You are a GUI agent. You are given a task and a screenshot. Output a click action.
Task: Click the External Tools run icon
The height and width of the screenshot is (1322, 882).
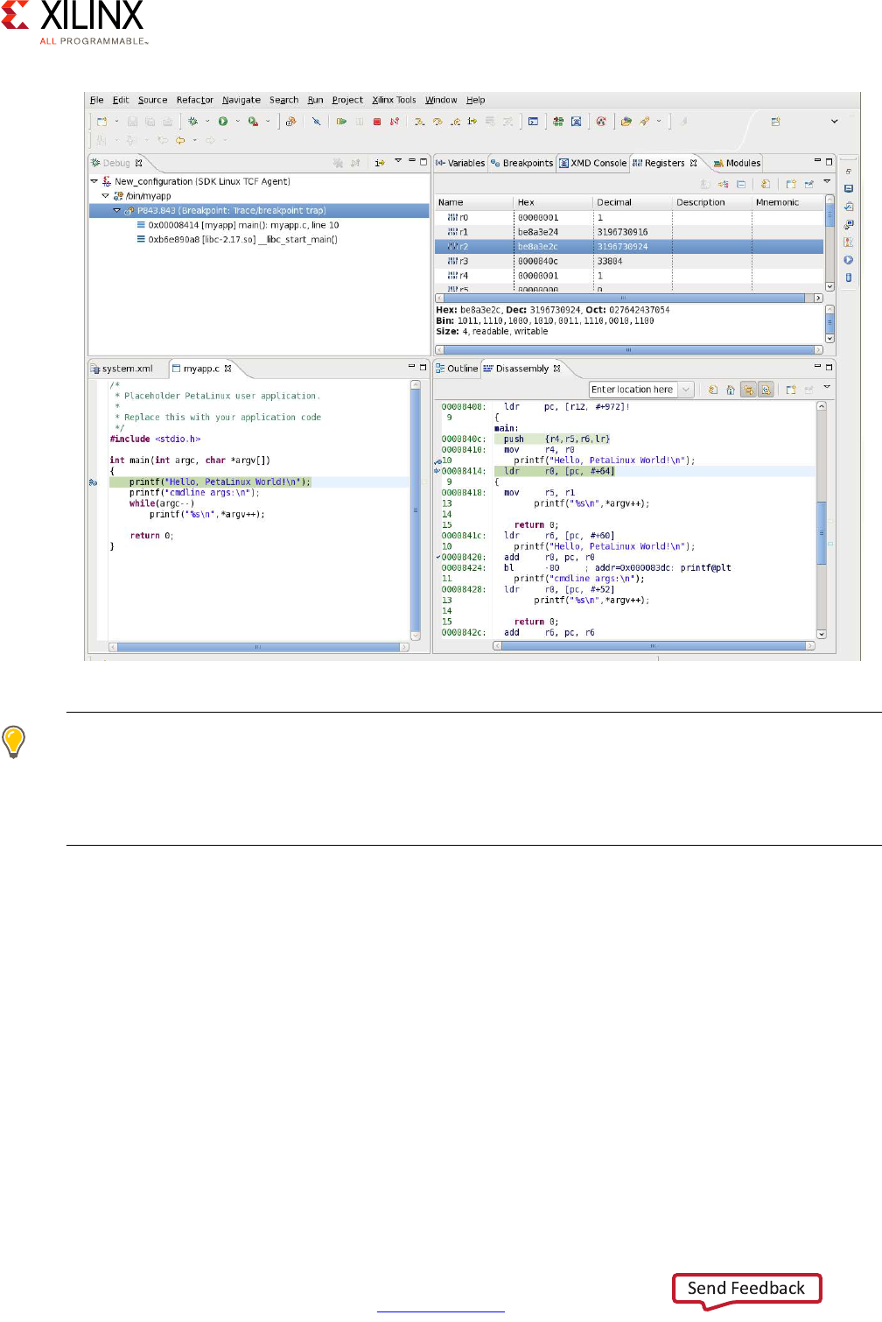coord(254,122)
